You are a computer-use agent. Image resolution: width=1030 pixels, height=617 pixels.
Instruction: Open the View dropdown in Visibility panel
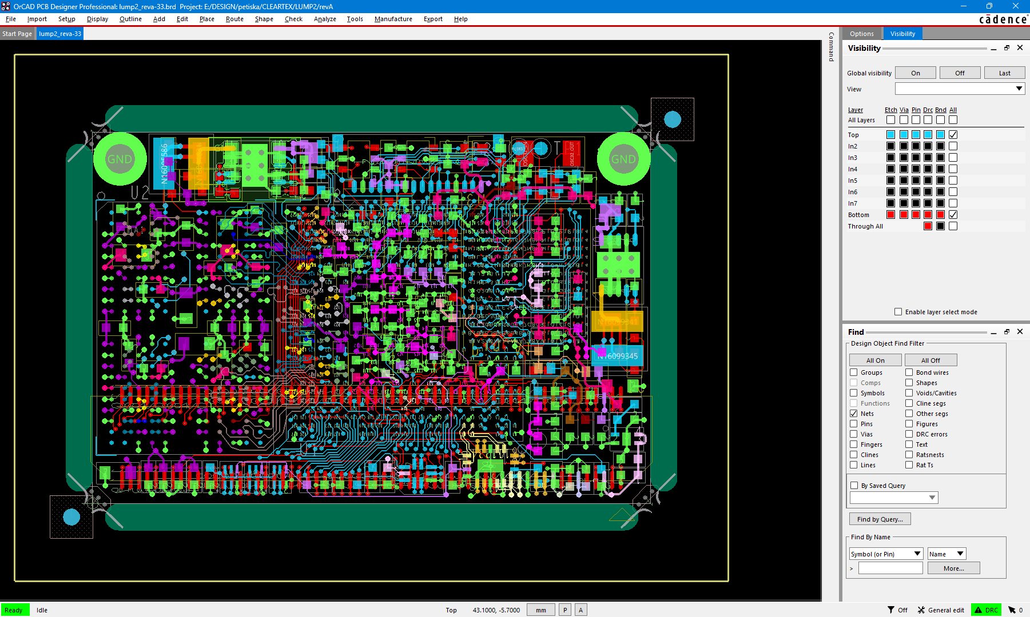tap(1019, 89)
